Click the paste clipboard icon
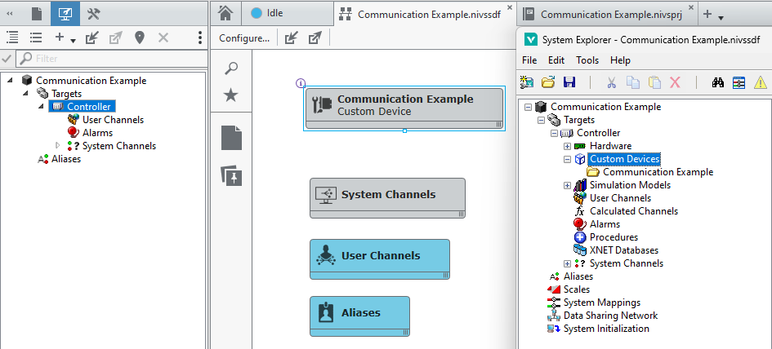The image size is (772, 349). [x=654, y=82]
